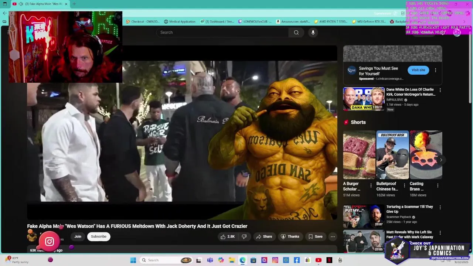473x266 pixels.
Task: Click Visit site on the sponsored ad
Action: click(418, 70)
